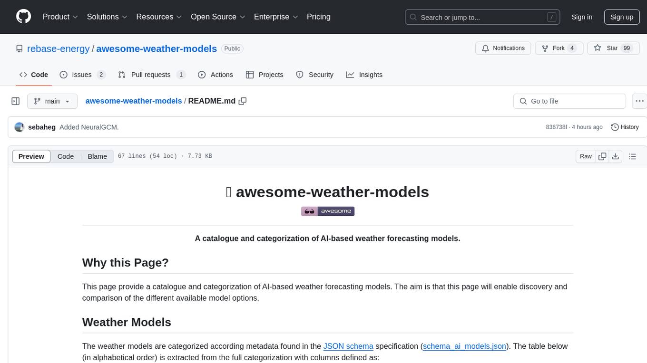Switch to the Security tab
Screen dimensions: 647x363
click(314, 75)
